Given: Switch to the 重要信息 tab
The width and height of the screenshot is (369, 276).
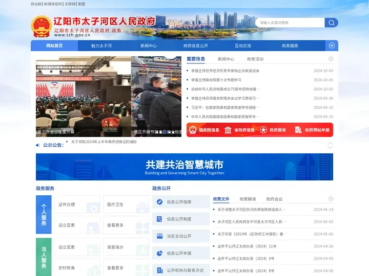Looking at the screenshot, I should tap(196, 59).
